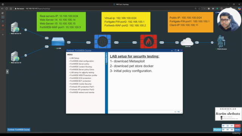Click the Karim shehata contact card

(228, 114)
